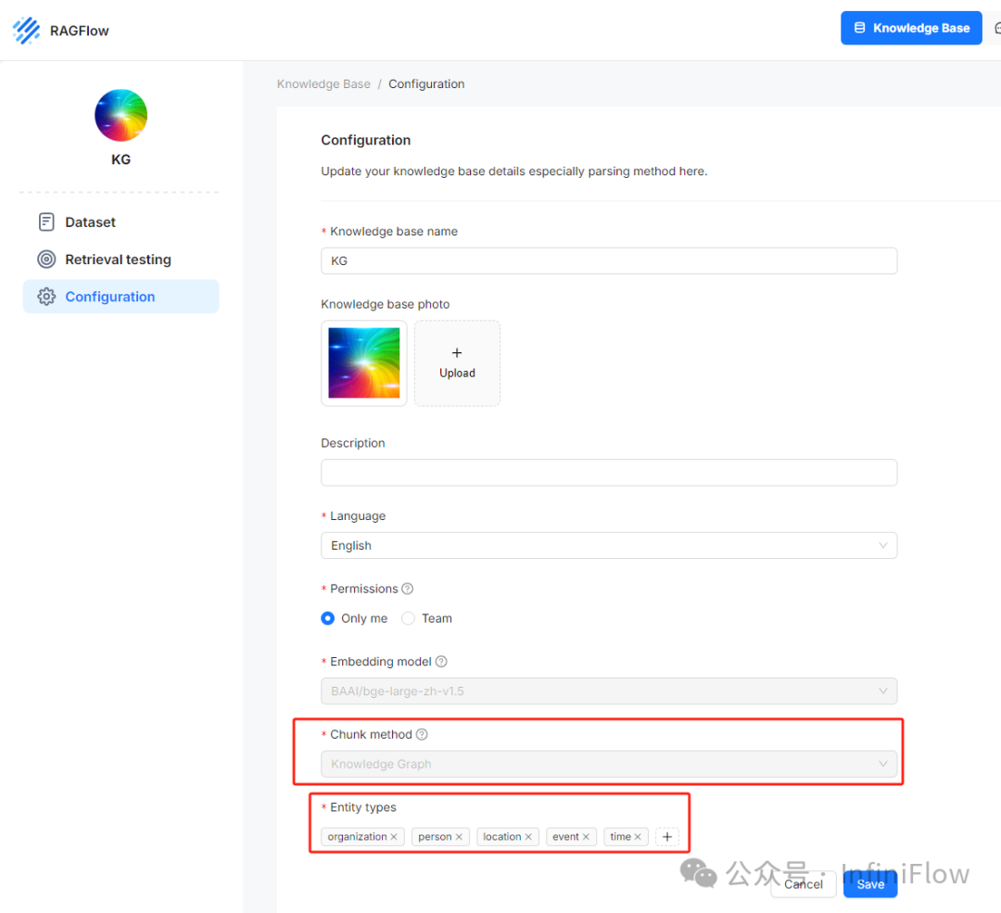Viewport: 1001px width, 913px height.
Task: Click the Save button
Action: [x=870, y=884]
